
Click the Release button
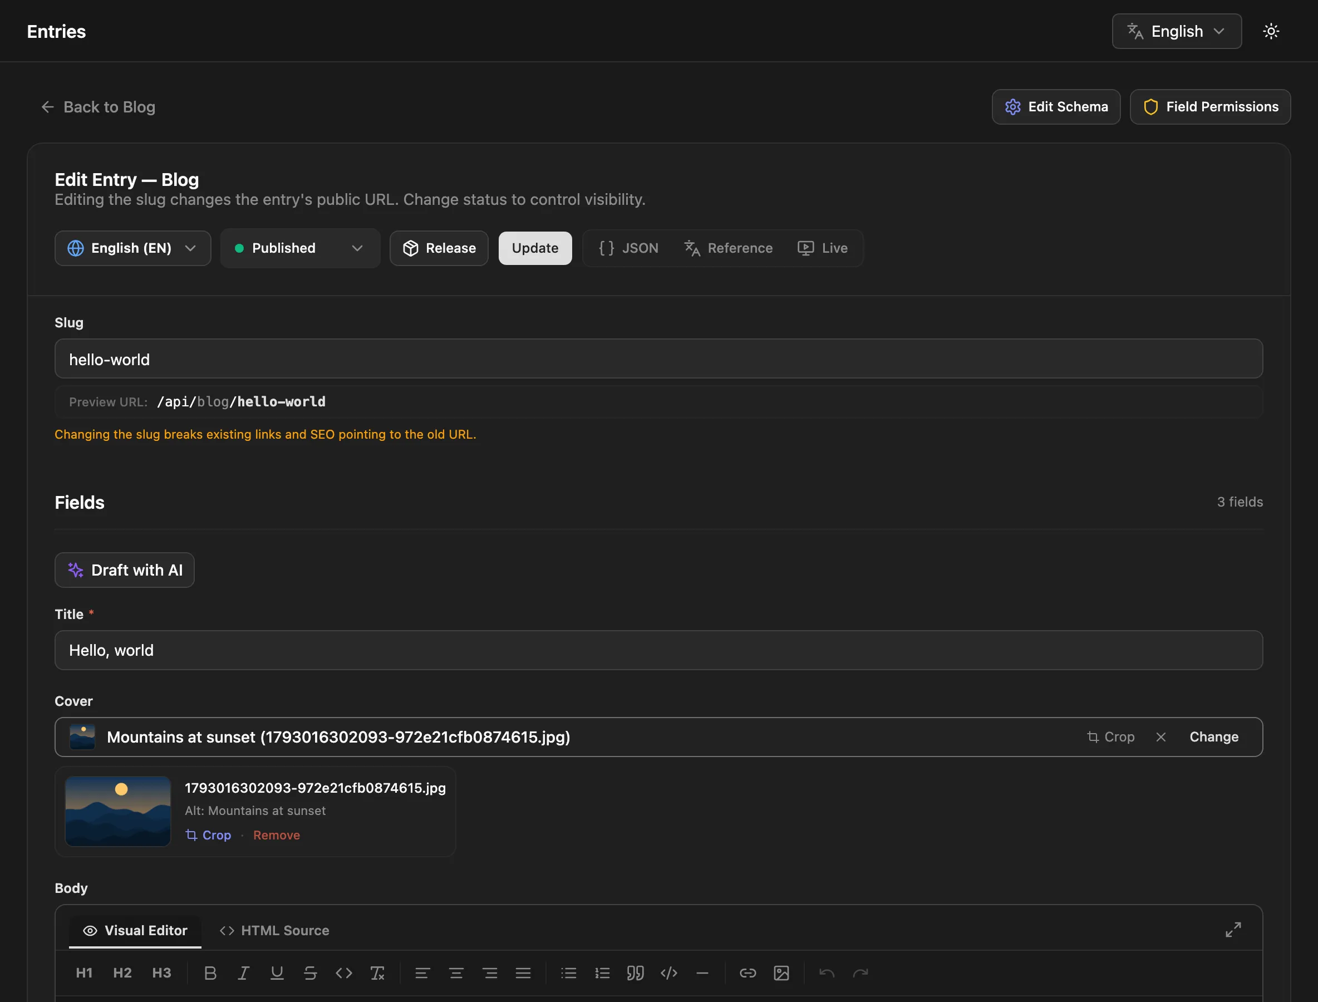439,248
